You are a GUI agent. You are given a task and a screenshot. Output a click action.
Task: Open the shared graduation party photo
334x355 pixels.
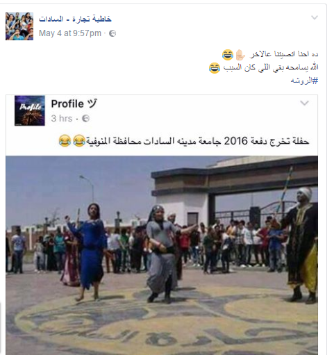[x=162, y=255]
